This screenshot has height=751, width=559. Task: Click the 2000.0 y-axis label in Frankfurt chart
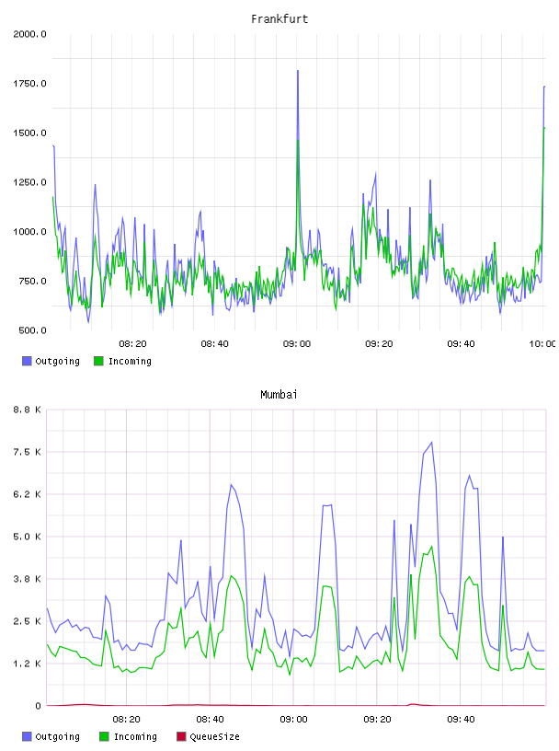click(29, 34)
